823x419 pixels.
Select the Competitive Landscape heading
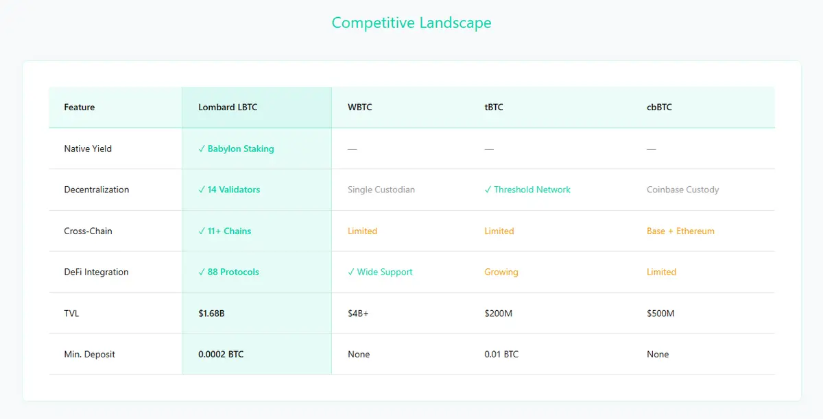[411, 23]
